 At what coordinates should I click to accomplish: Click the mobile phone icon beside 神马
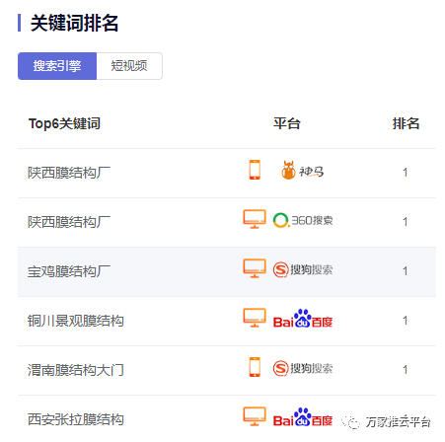(255, 170)
